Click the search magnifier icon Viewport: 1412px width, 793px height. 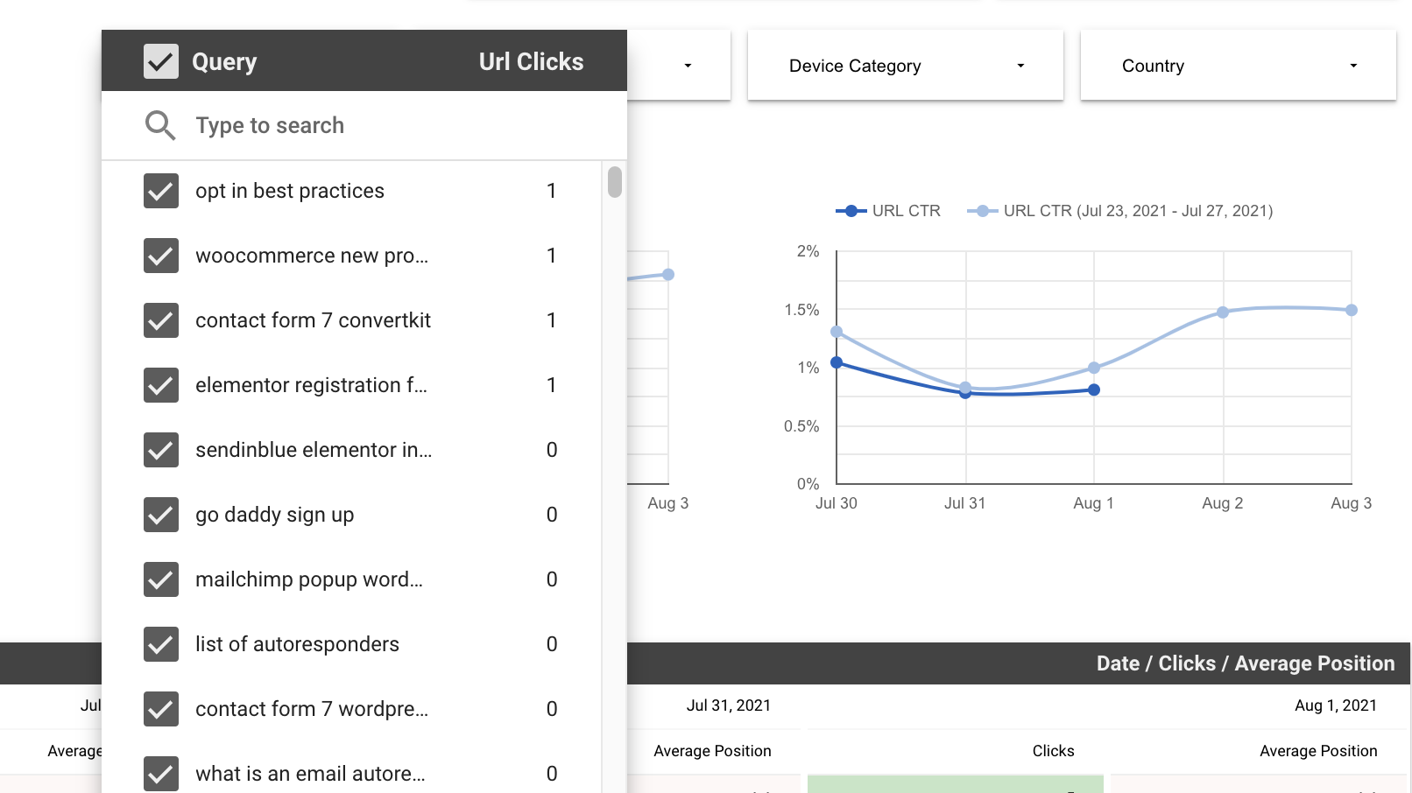(160, 125)
